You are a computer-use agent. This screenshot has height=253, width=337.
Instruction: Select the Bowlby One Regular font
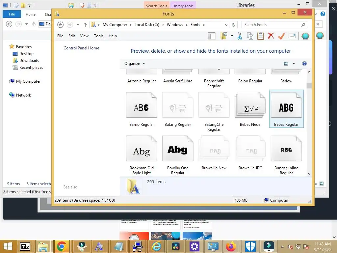[178, 155]
